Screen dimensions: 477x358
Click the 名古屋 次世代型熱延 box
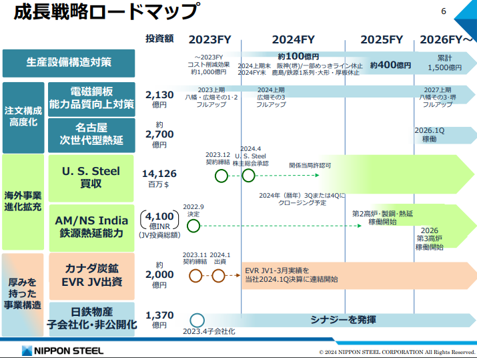click(x=92, y=135)
